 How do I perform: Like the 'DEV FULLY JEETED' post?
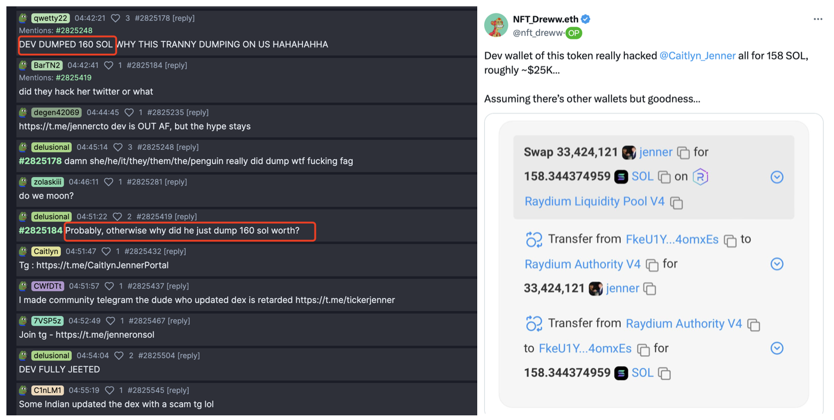coord(118,356)
